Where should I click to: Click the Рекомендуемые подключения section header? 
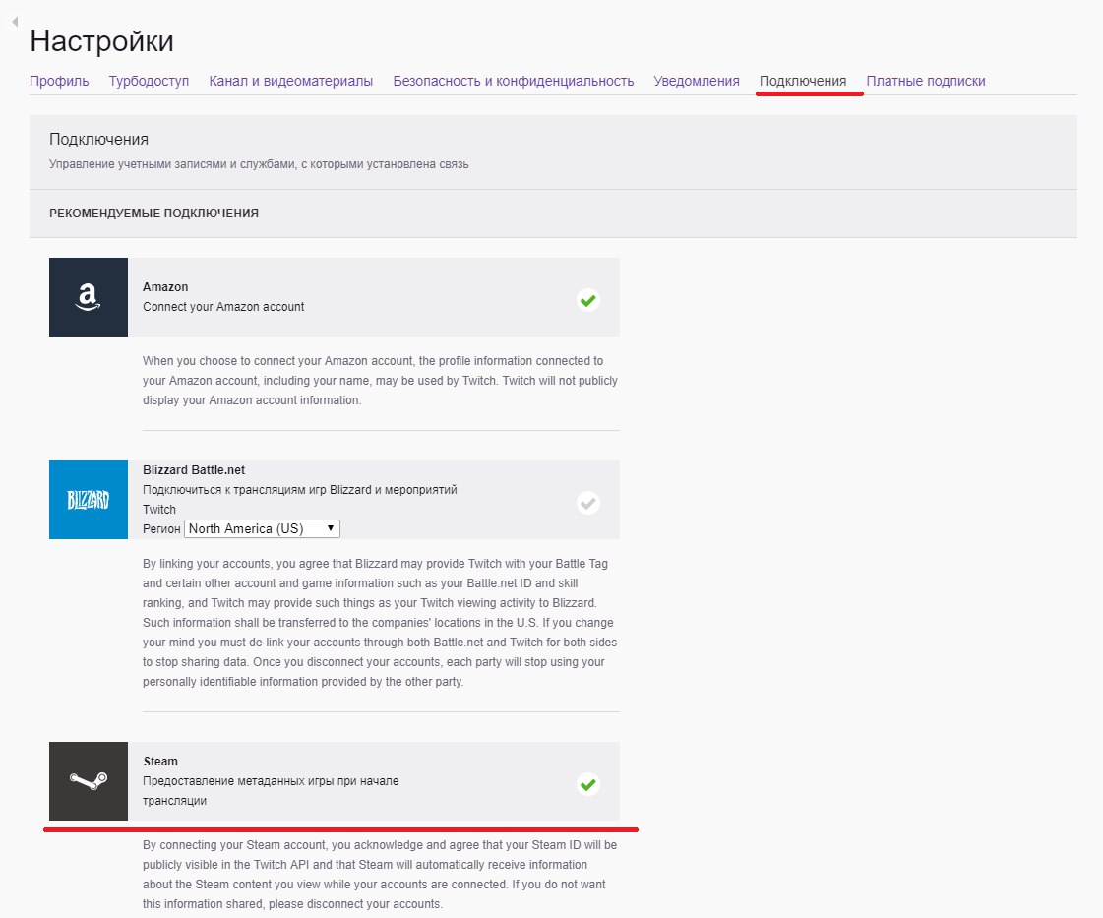pyautogui.click(x=153, y=214)
